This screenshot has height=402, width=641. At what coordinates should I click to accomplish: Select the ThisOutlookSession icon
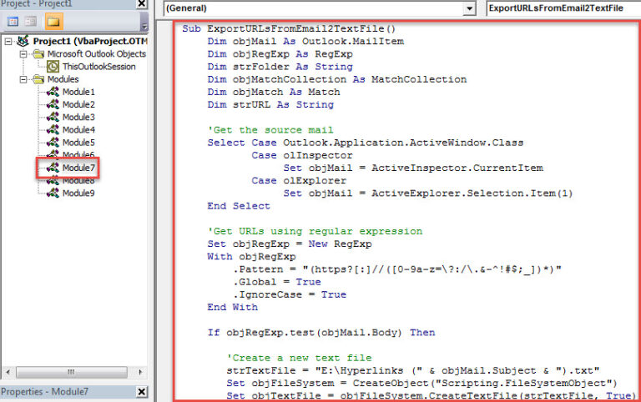tap(53, 67)
